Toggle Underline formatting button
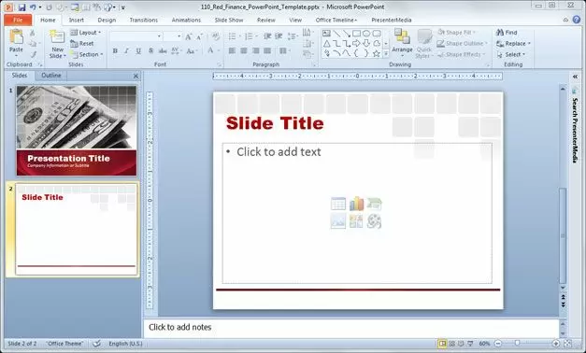 click(x=138, y=50)
